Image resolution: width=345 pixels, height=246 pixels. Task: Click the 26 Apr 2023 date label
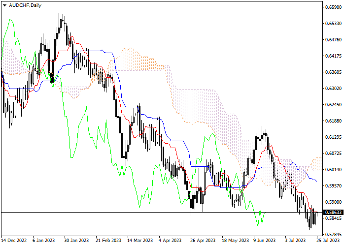(203, 241)
